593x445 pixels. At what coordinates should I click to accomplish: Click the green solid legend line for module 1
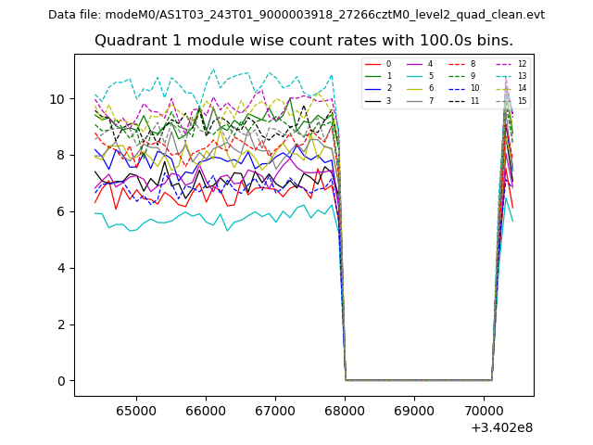click(x=372, y=76)
